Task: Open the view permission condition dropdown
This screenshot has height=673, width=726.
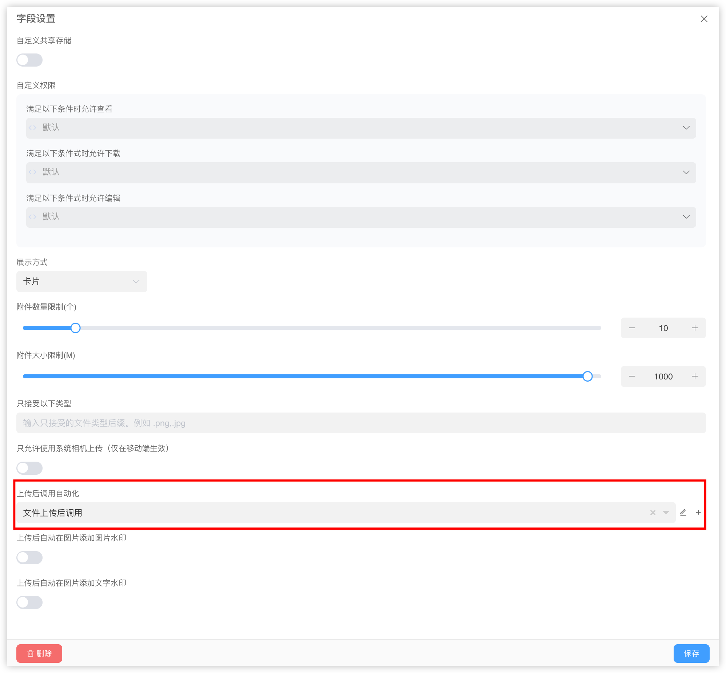Action: [360, 128]
